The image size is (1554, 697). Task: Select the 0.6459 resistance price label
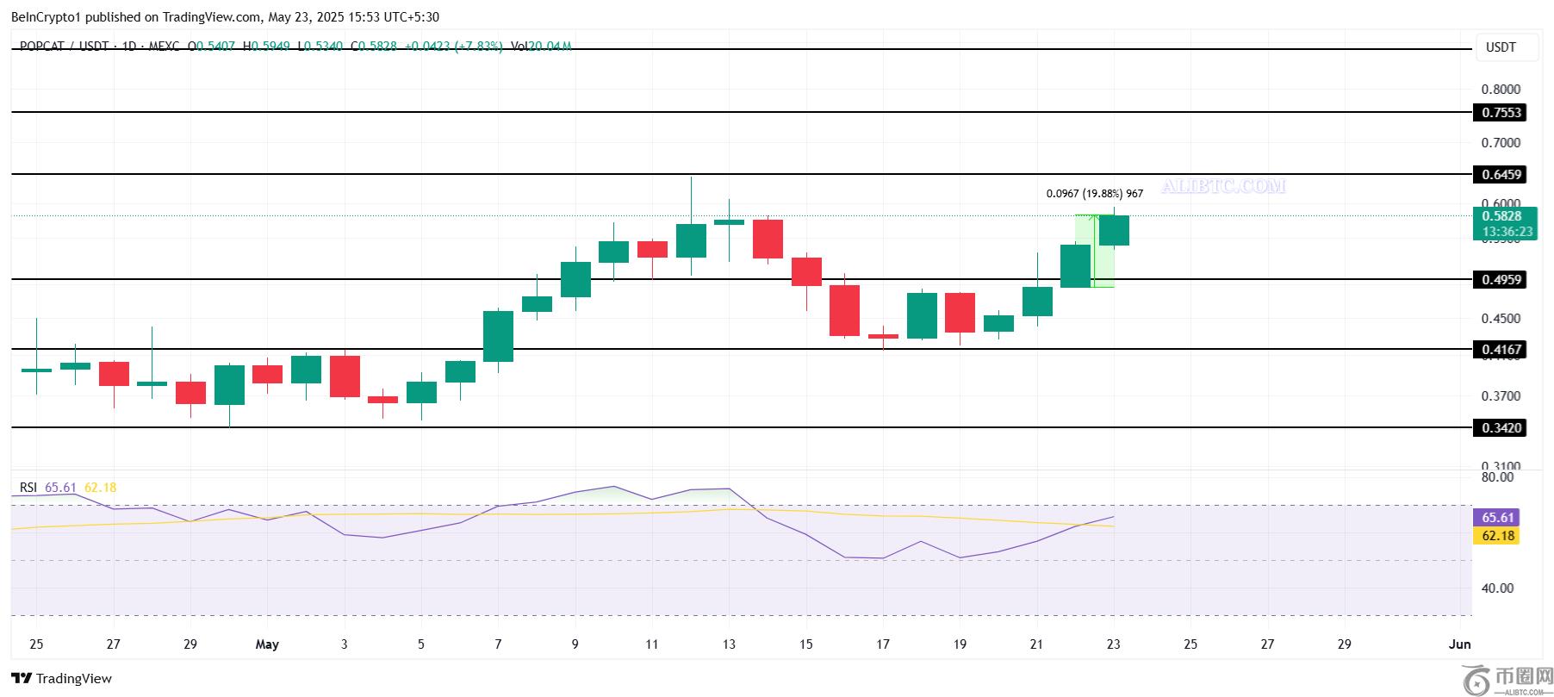[x=1501, y=175]
